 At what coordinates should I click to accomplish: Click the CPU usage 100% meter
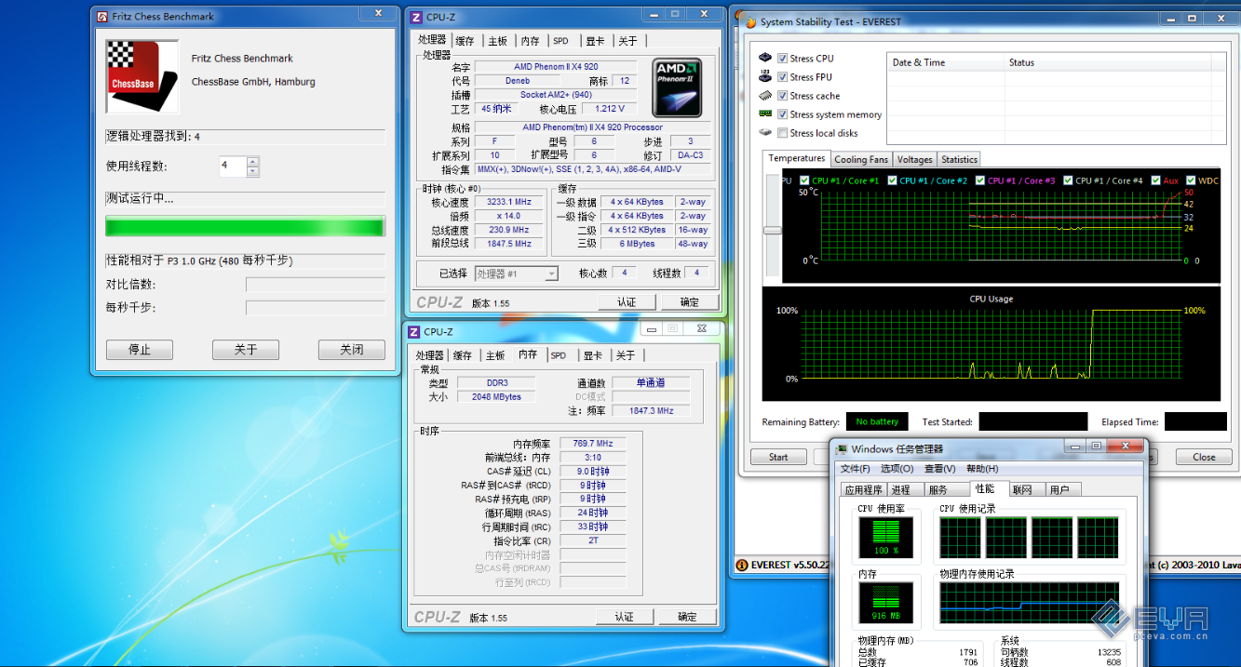point(886,538)
